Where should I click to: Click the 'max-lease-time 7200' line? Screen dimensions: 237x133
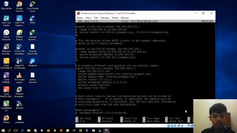92,88
